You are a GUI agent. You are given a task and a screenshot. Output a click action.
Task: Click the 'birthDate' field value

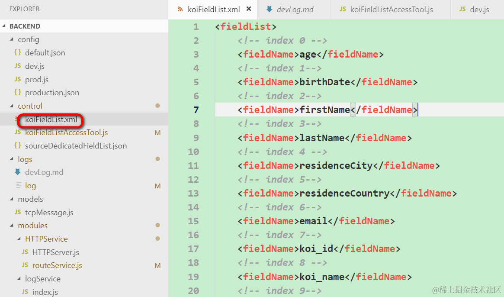(324, 82)
